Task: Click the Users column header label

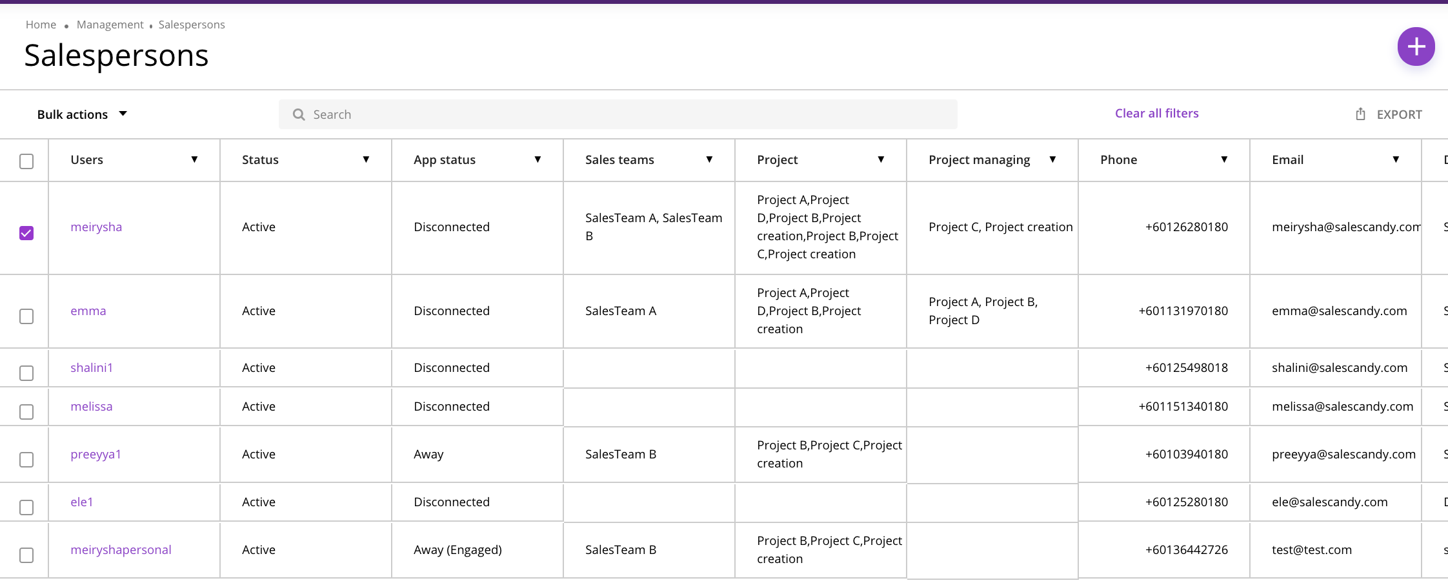Action: (x=86, y=159)
